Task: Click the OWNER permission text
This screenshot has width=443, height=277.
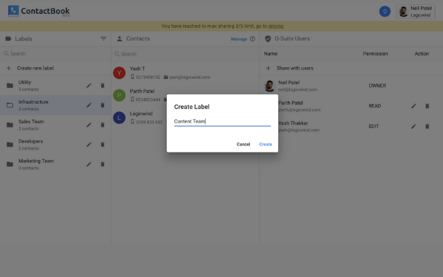Action: coord(377,86)
